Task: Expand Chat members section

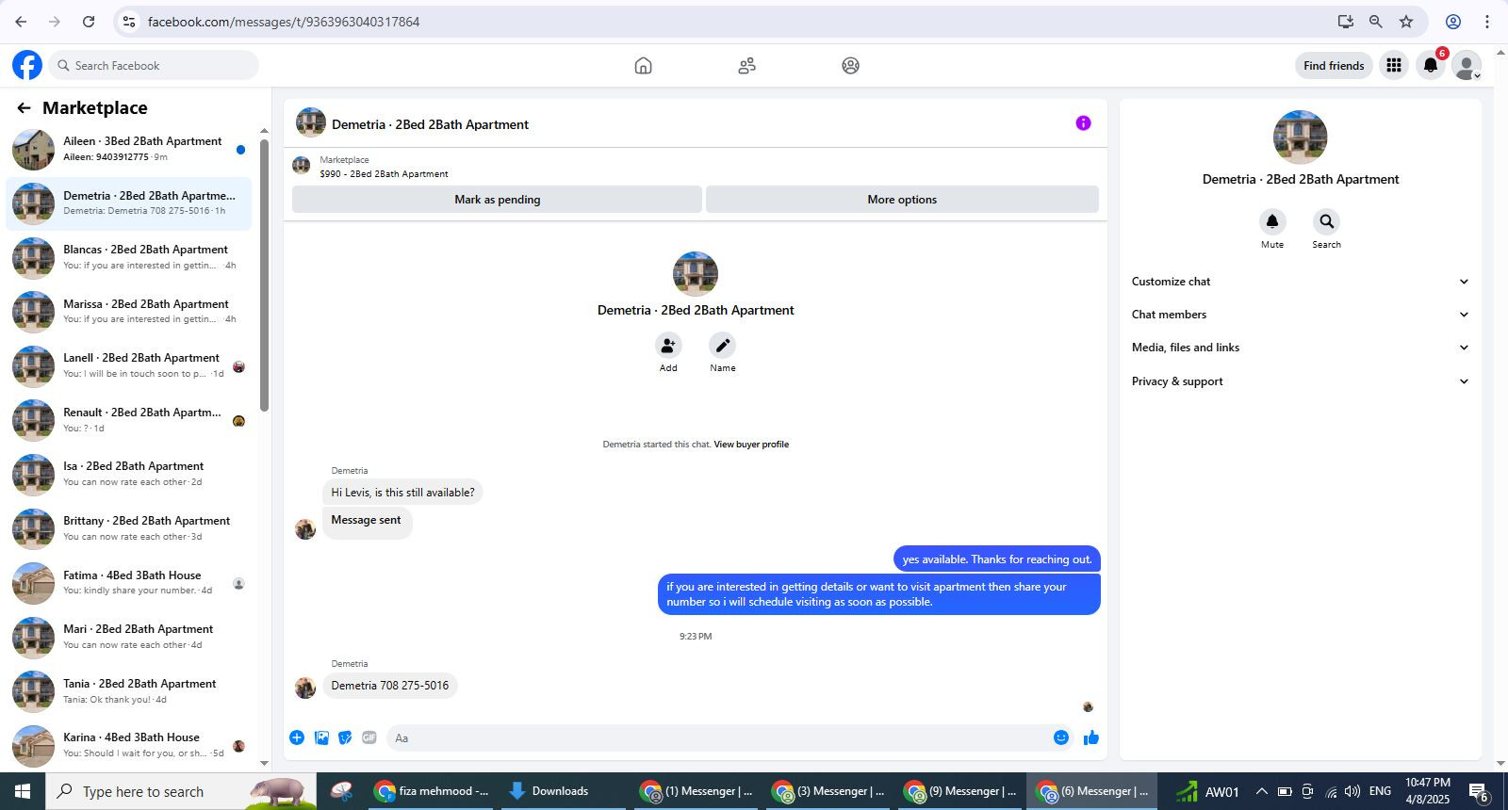Action: click(x=1301, y=315)
